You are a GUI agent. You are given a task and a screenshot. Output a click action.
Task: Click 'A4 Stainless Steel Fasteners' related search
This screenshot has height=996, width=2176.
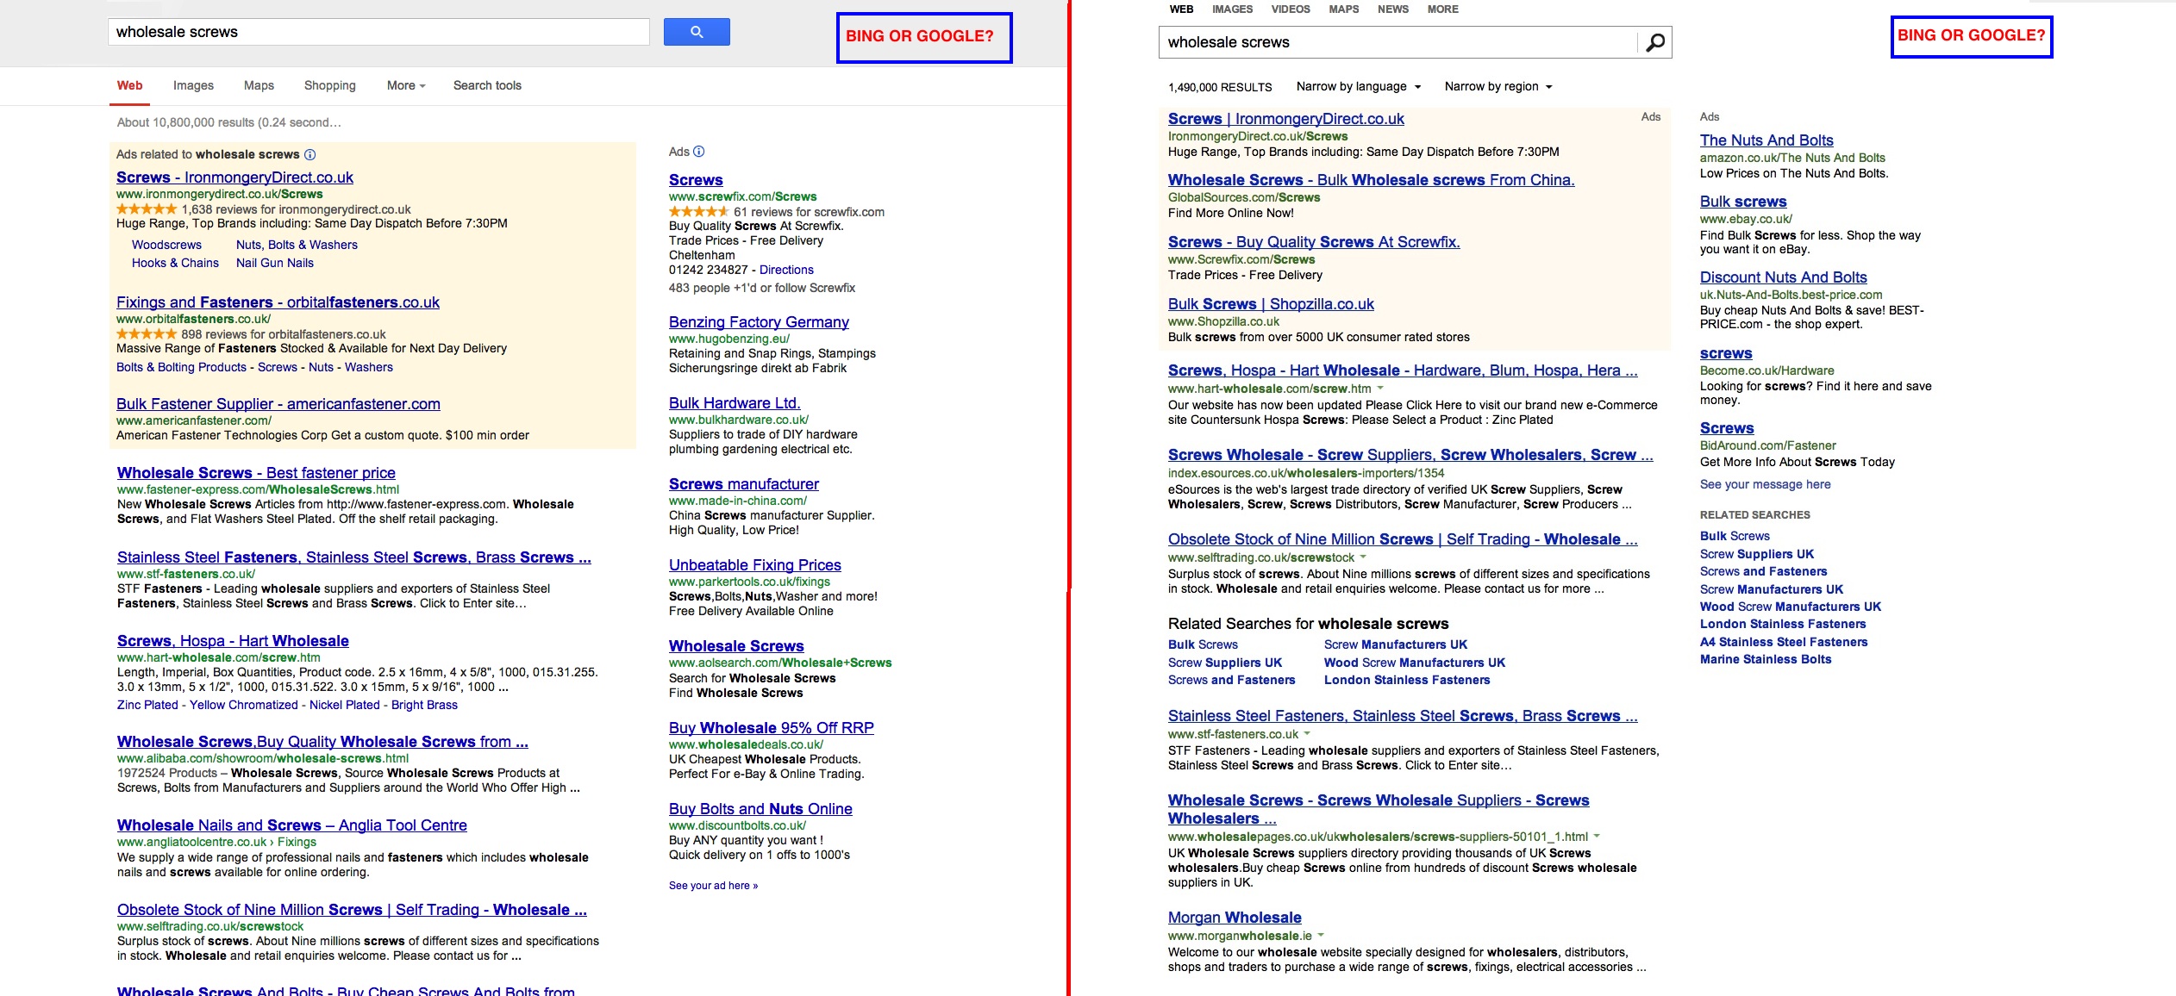1784,642
